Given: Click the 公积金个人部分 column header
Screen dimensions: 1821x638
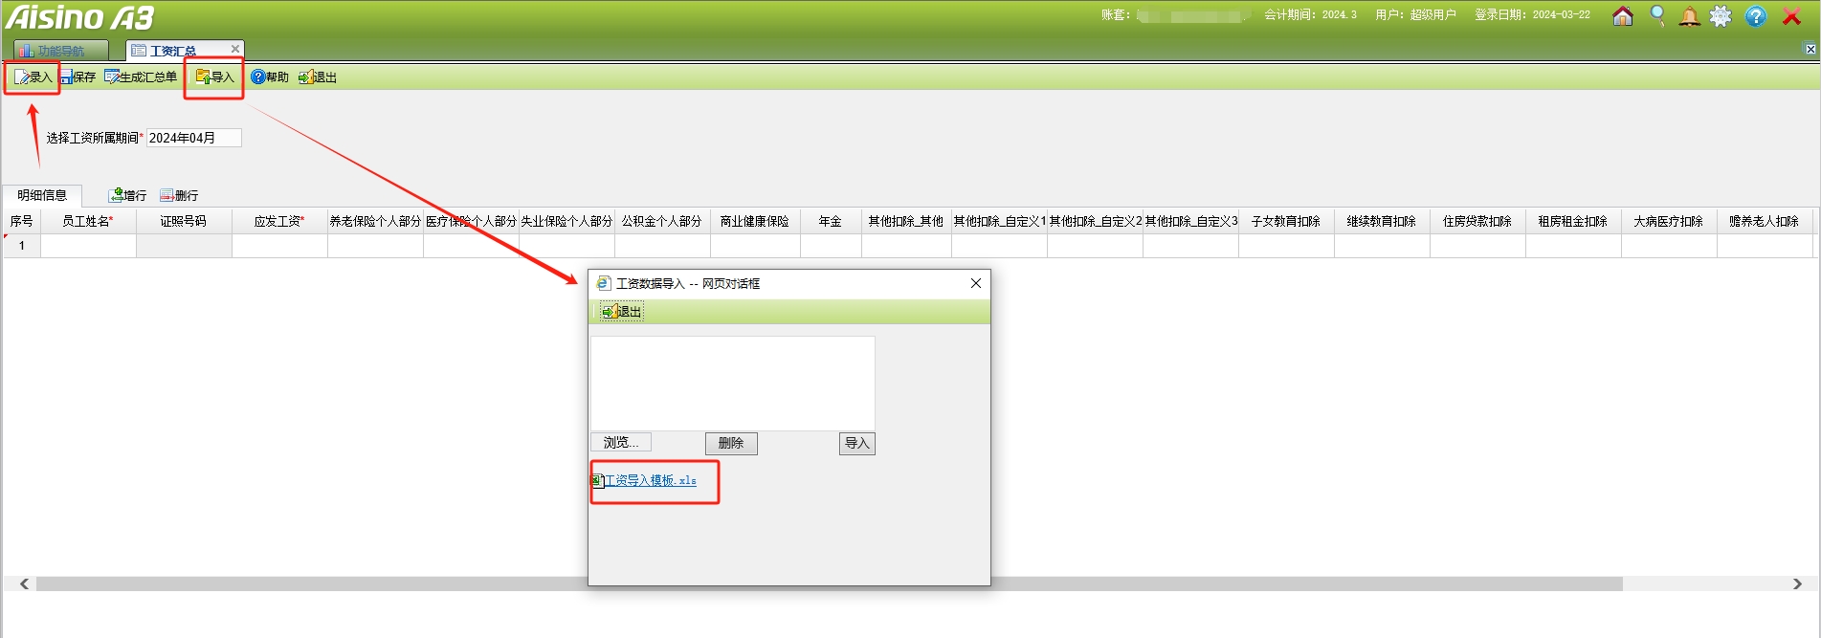Looking at the screenshot, I should (x=662, y=221).
